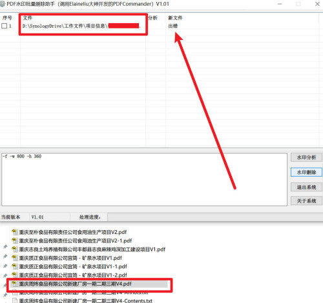
Task: Select file name 重庆质正食品有限公司宜简 - 矿泉水项目V1-1.pdf
Action: [x=73, y=266]
